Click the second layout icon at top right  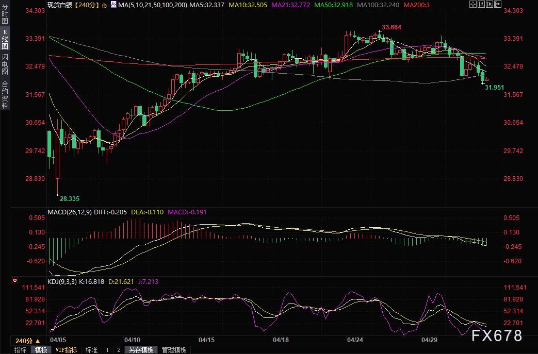[x=482, y=5]
